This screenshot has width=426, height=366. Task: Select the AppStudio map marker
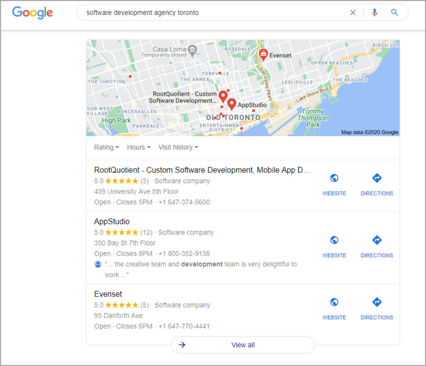pyautogui.click(x=232, y=104)
